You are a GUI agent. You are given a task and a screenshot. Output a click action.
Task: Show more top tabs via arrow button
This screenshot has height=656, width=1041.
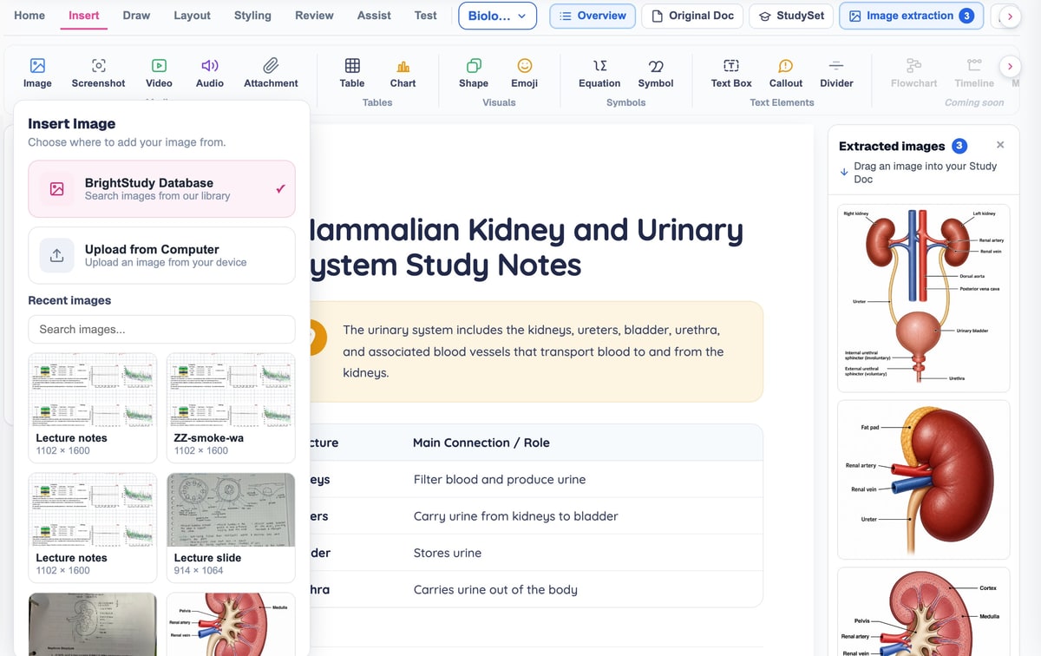[1009, 16]
